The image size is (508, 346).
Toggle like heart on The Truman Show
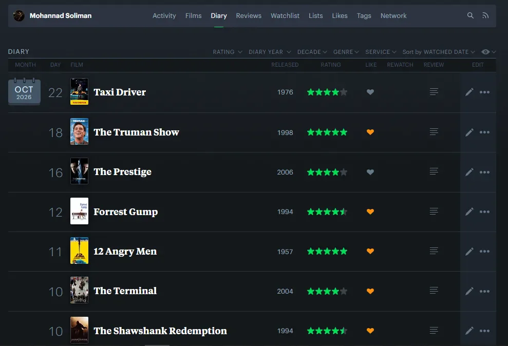tap(370, 132)
